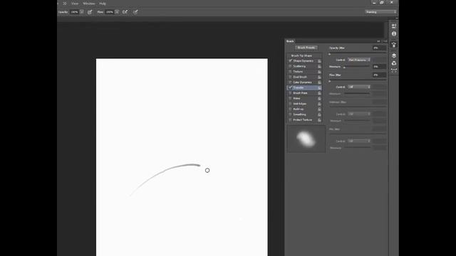
Task: Toggle pressure for size icon in options bar
Action: (x=135, y=12)
